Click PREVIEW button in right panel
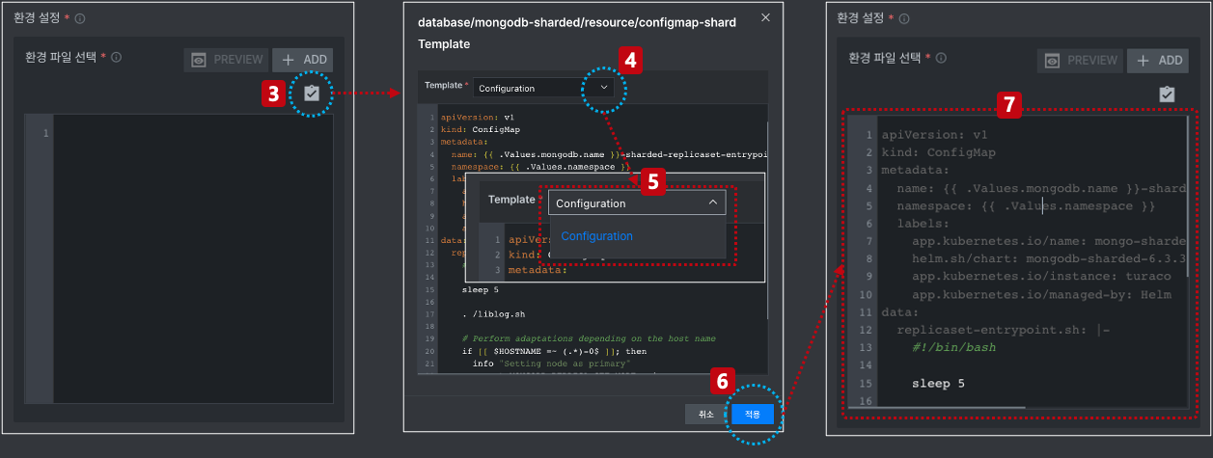This screenshot has height=458, width=1213. tap(1080, 60)
